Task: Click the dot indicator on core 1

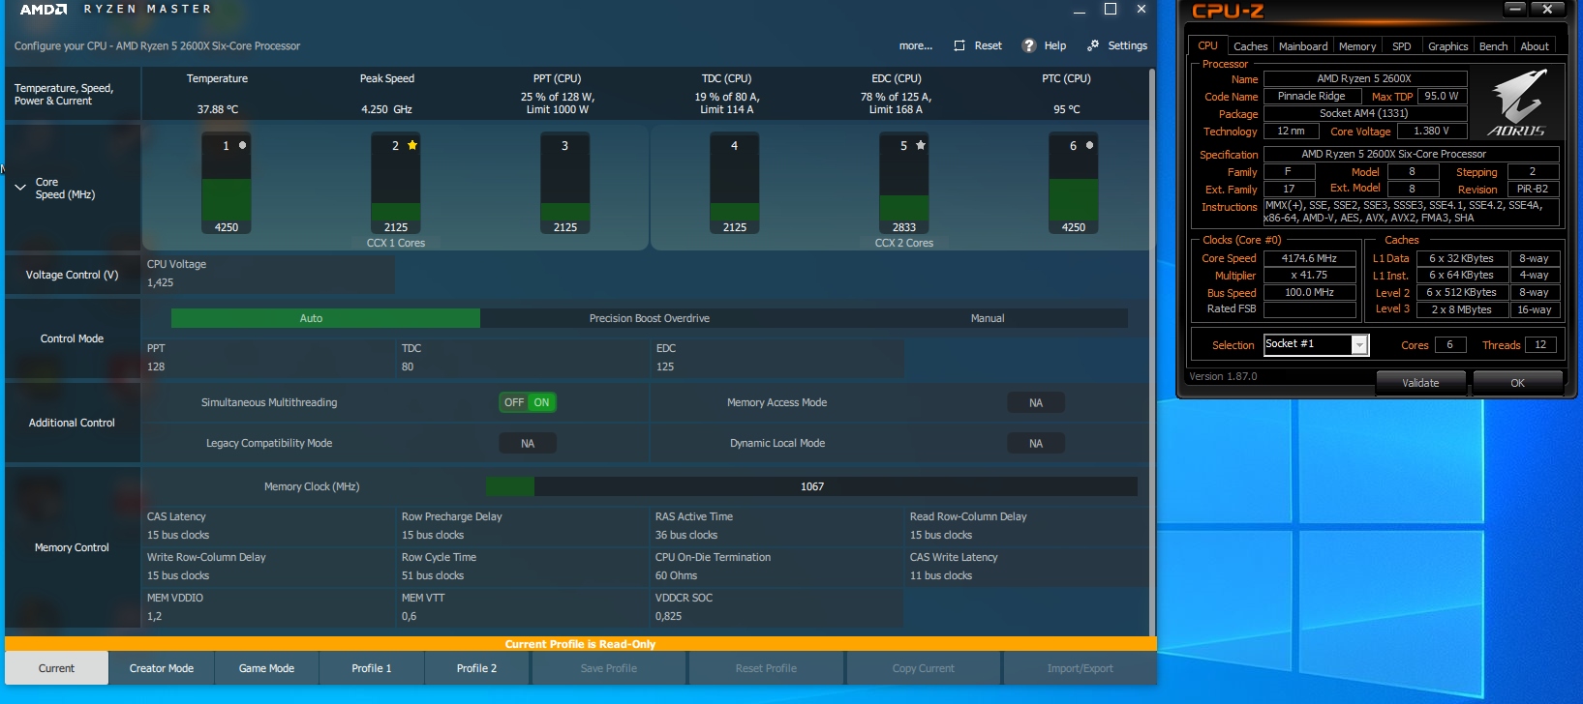Action: click(242, 145)
